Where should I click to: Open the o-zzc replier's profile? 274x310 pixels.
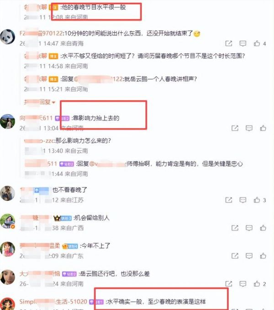click(39, 141)
